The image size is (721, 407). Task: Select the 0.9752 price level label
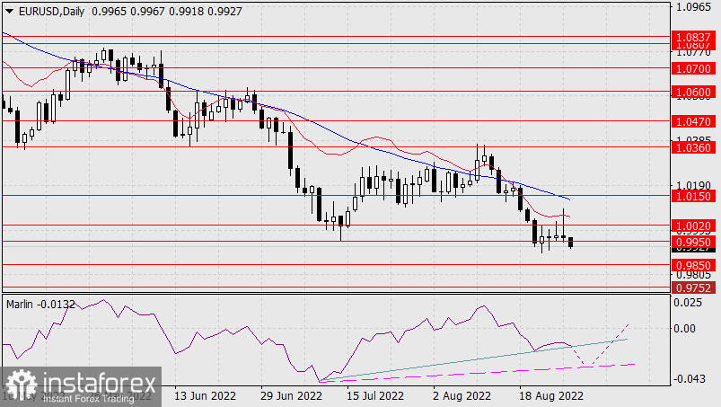coord(693,288)
